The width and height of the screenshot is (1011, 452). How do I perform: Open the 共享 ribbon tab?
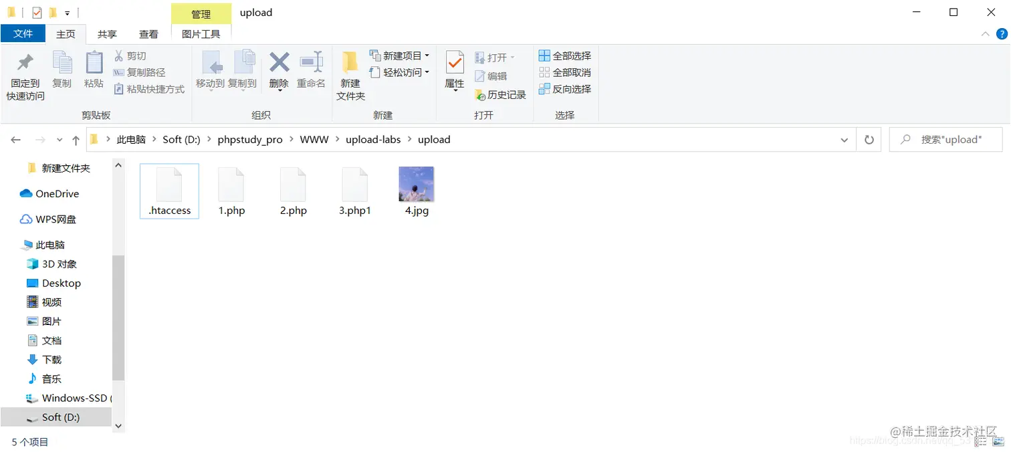tap(106, 33)
